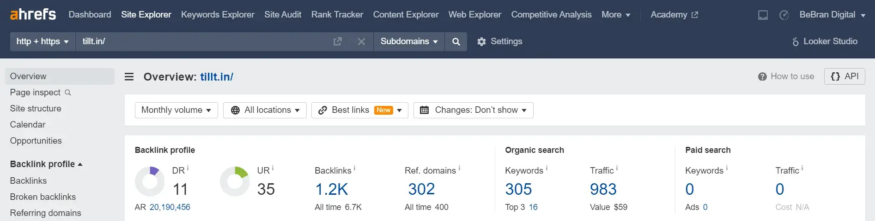Screen dimensions: 875x221
Task: Open the Looker Studio link
Action: click(x=825, y=41)
